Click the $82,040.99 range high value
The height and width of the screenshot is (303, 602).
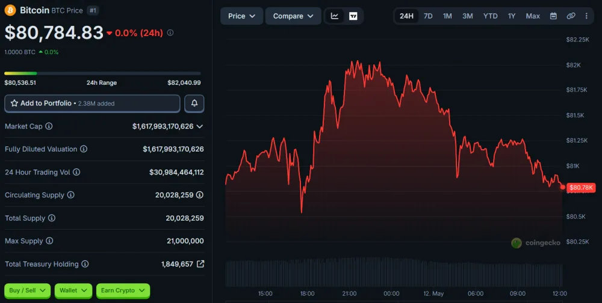coord(184,82)
